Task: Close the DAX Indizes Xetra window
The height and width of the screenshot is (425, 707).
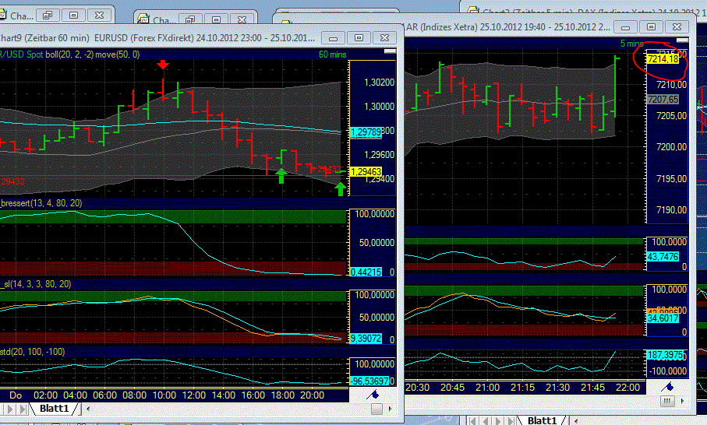Action: coord(677,27)
